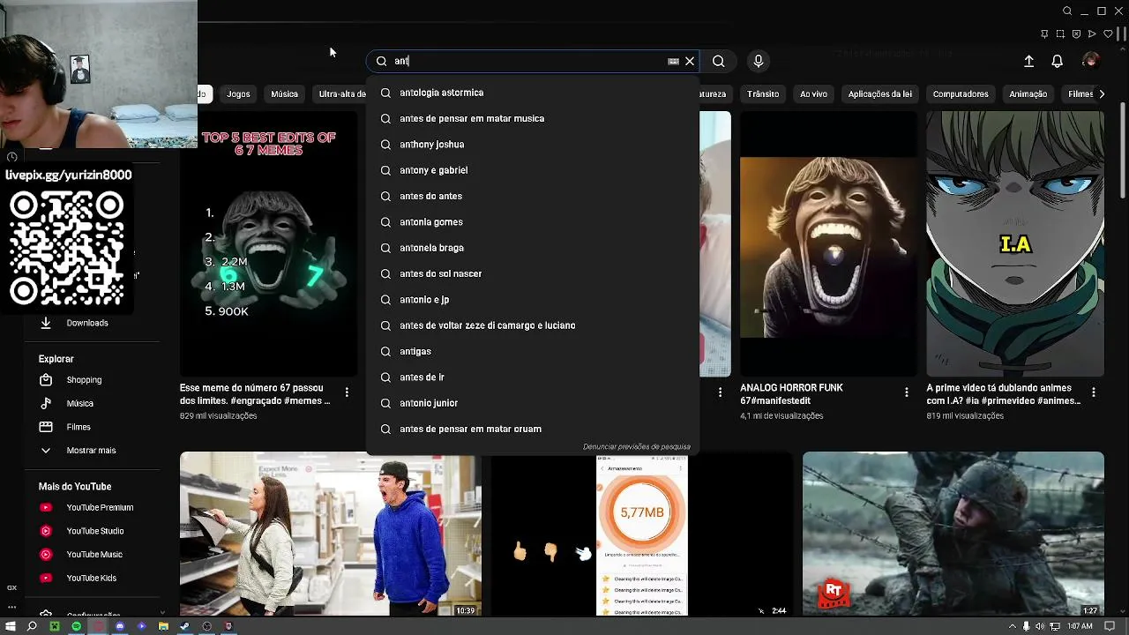Choose suggestion 'antonela braga'
The image size is (1129, 635).
click(x=533, y=248)
